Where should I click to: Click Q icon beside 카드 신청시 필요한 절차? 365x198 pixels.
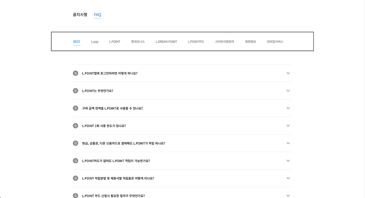(x=76, y=196)
